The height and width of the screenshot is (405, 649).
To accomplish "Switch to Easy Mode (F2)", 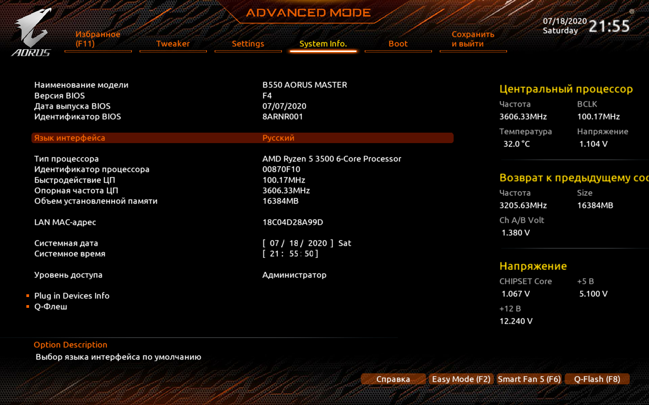I will click(x=461, y=379).
